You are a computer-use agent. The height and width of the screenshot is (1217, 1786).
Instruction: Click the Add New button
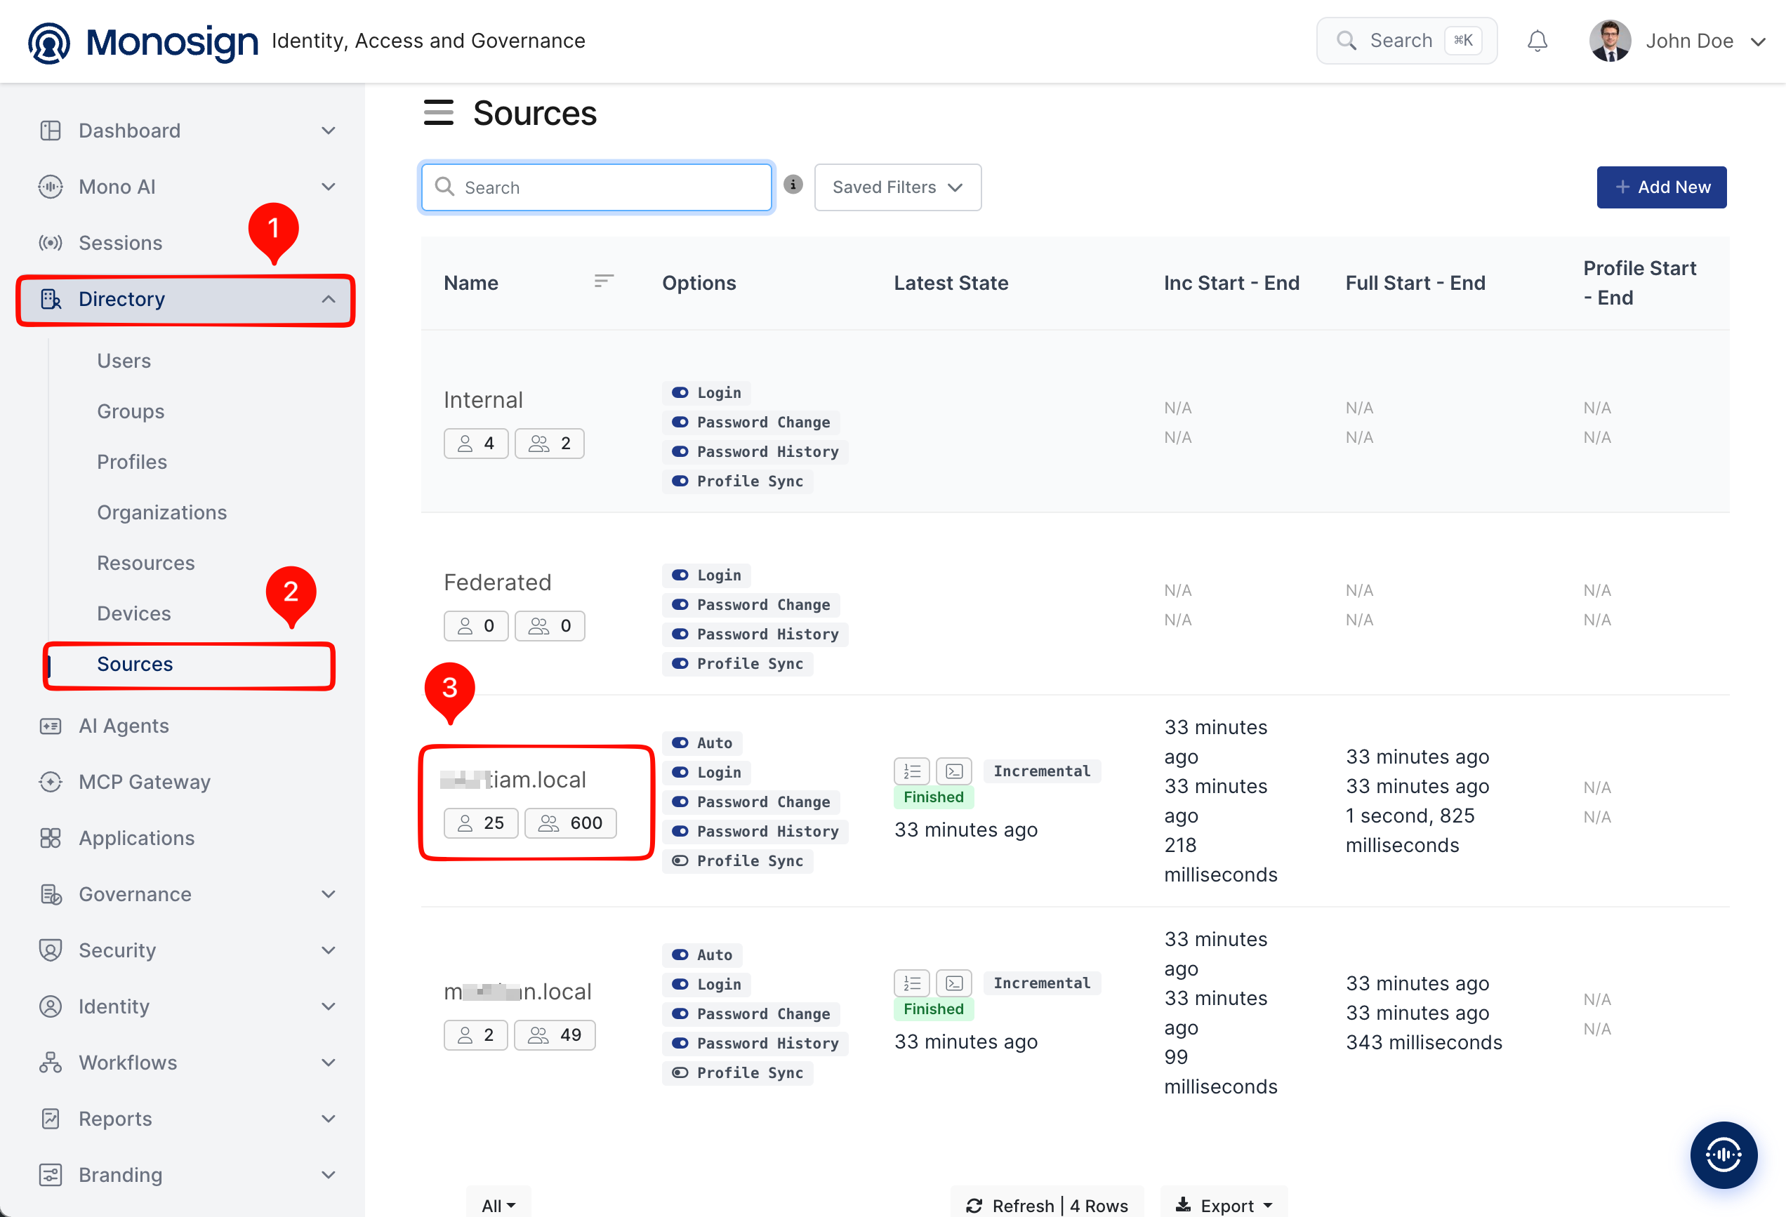coord(1662,187)
